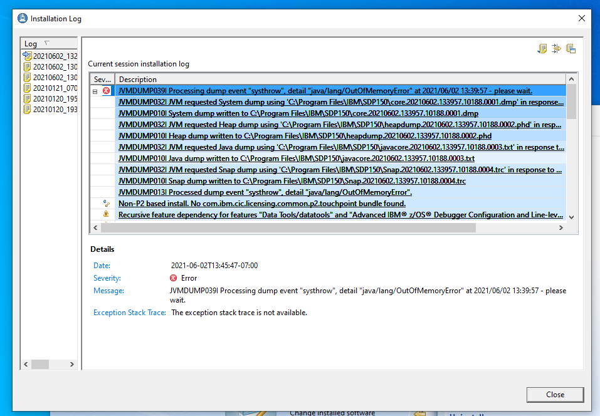Click the Close button

(555, 395)
